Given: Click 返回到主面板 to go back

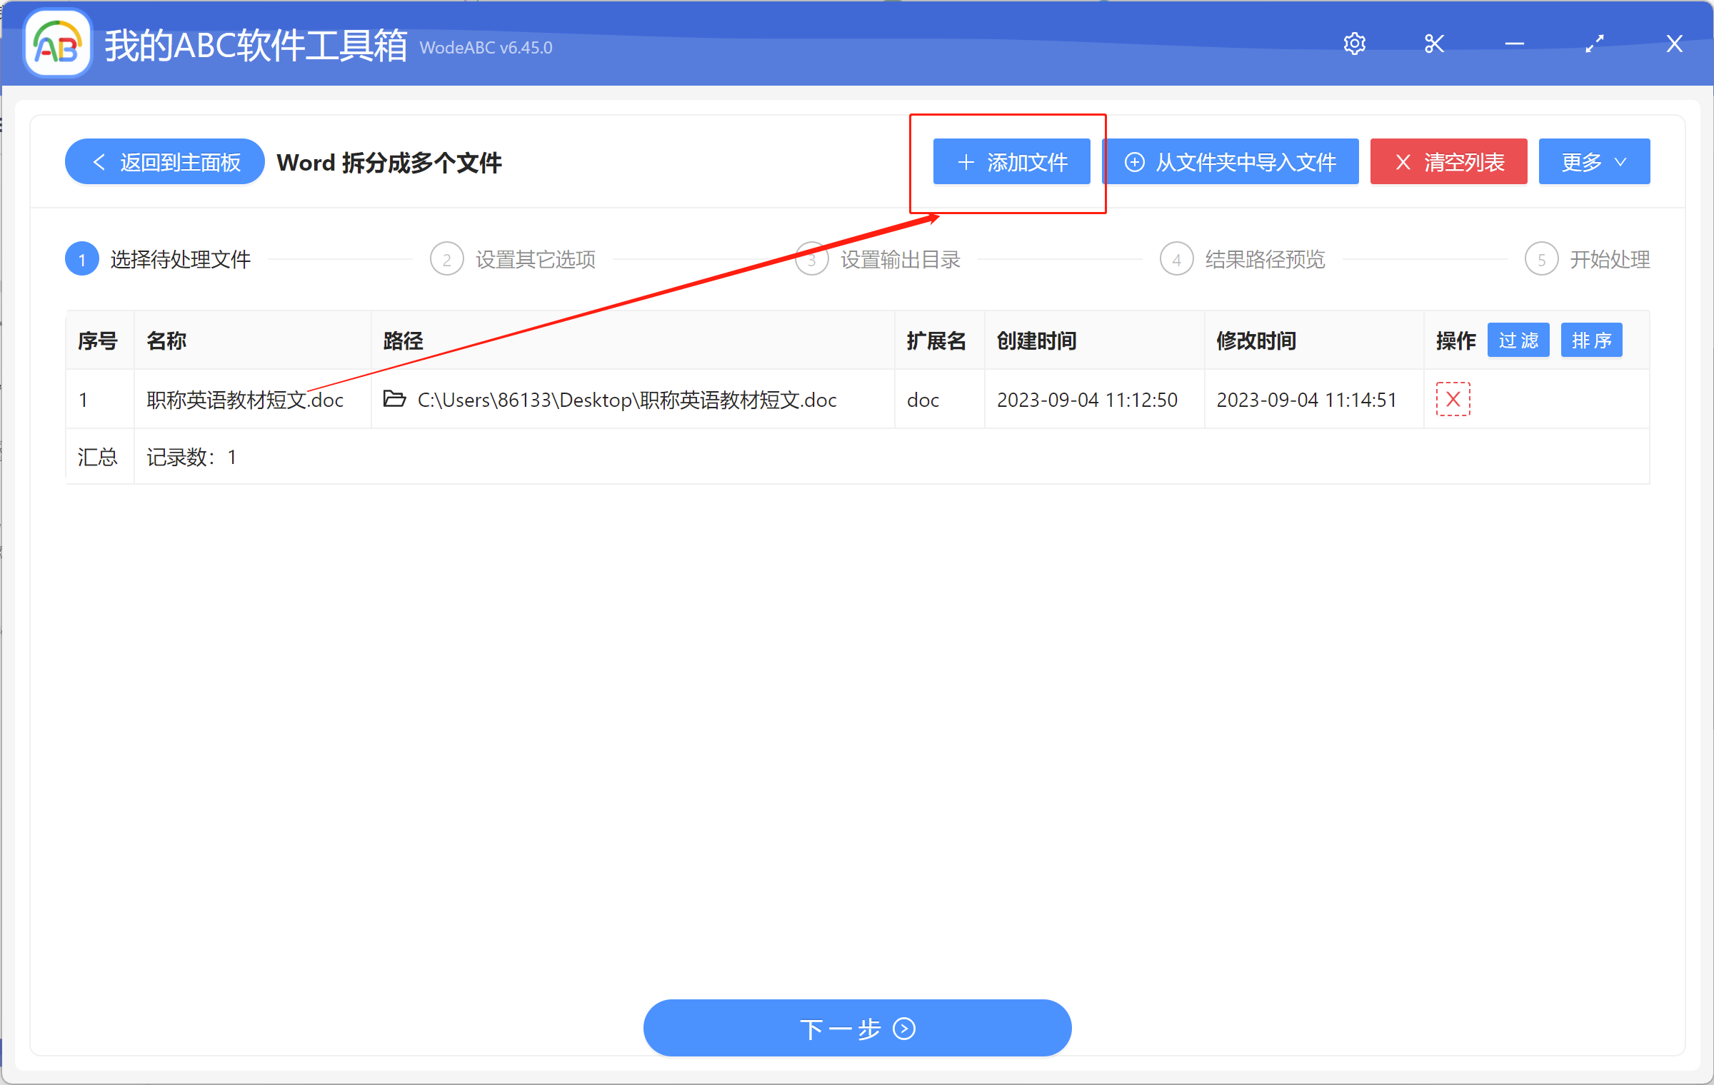Looking at the screenshot, I should coord(164,161).
